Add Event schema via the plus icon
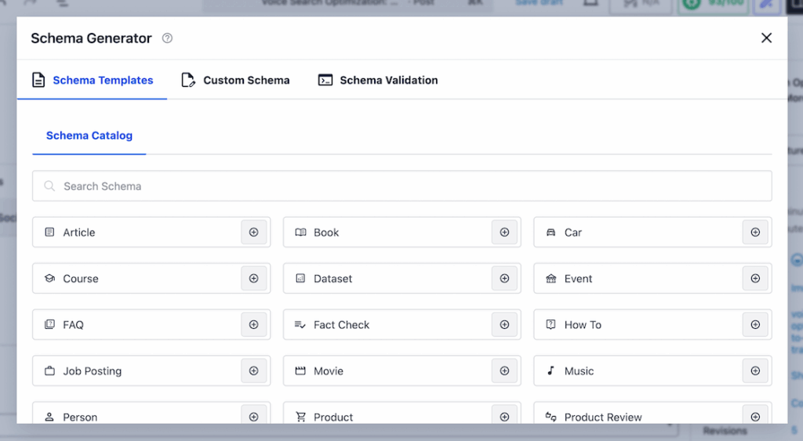Viewport: 803px width, 441px height. tap(755, 279)
